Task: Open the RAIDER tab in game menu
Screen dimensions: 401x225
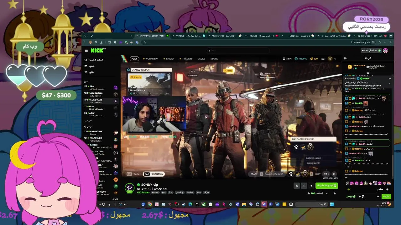Action: tap(169, 59)
